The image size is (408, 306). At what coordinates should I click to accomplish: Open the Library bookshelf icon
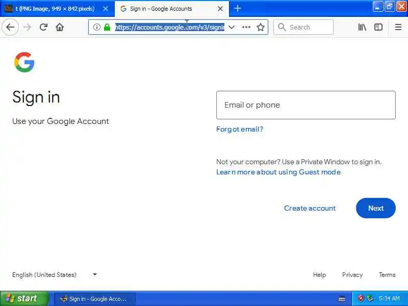pos(362,27)
